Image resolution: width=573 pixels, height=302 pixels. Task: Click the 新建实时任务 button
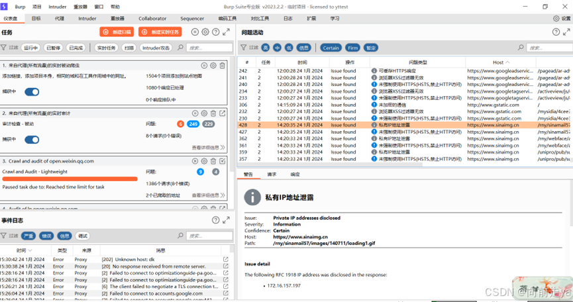pos(160,32)
